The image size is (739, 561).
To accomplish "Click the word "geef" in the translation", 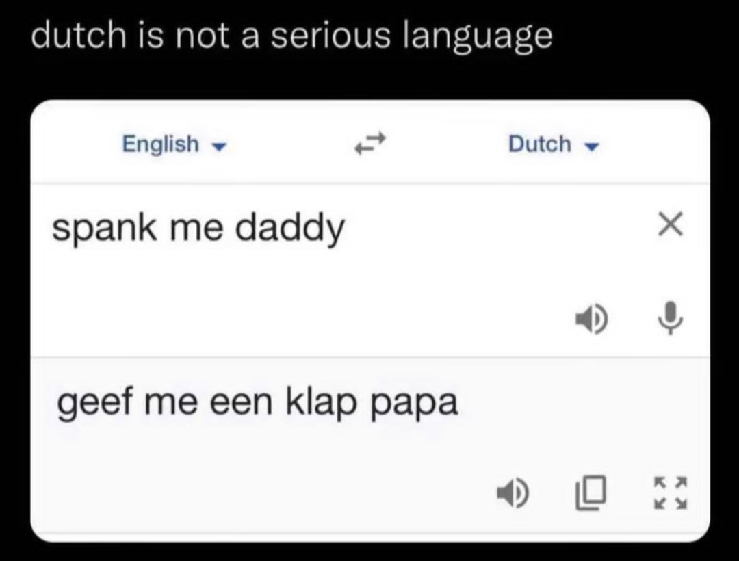I will (x=85, y=404).
